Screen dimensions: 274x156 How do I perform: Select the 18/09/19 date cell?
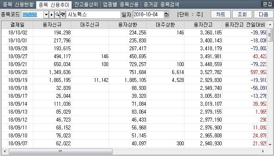(x=17, y=80)
